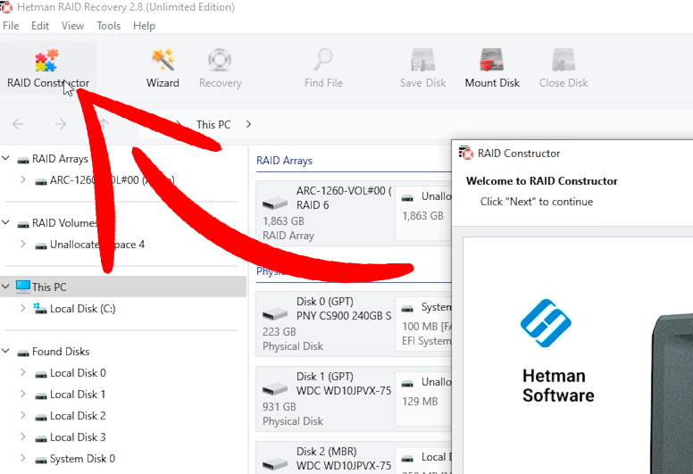
Task: Open the Edit menu
Action: (x=40, y=26)
